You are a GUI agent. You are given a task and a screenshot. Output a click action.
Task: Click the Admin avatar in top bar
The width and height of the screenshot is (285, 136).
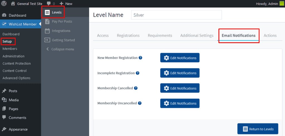281,4
